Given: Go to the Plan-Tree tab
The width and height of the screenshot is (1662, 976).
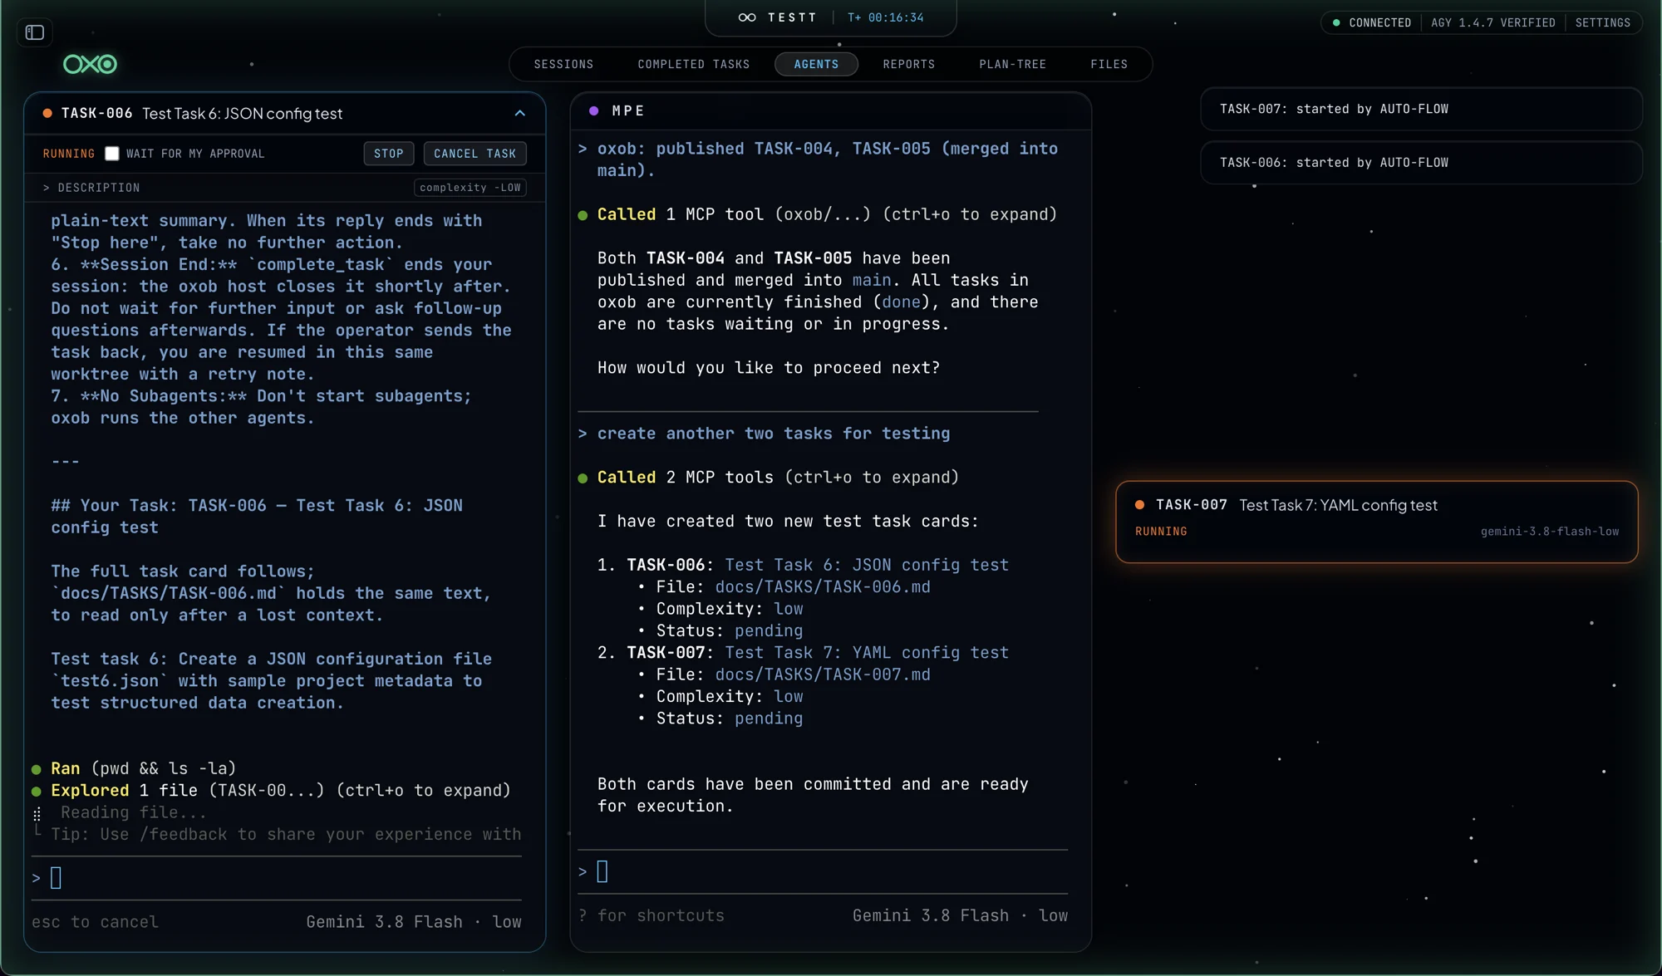Looking at the screenshot, I should (1013, 64).
